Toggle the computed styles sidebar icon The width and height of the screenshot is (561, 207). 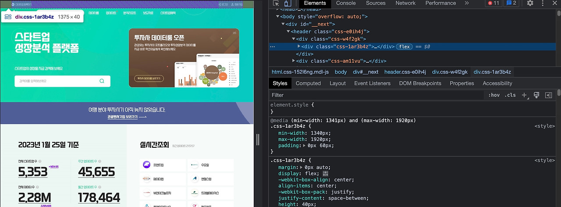548,95
